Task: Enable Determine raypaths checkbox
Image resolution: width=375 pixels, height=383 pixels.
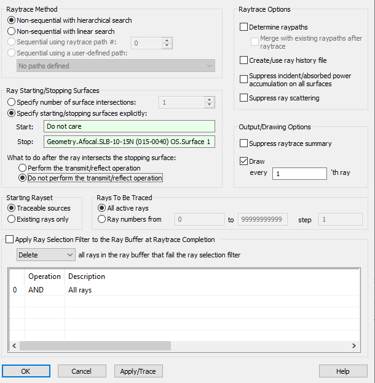Action: (244, 27)
